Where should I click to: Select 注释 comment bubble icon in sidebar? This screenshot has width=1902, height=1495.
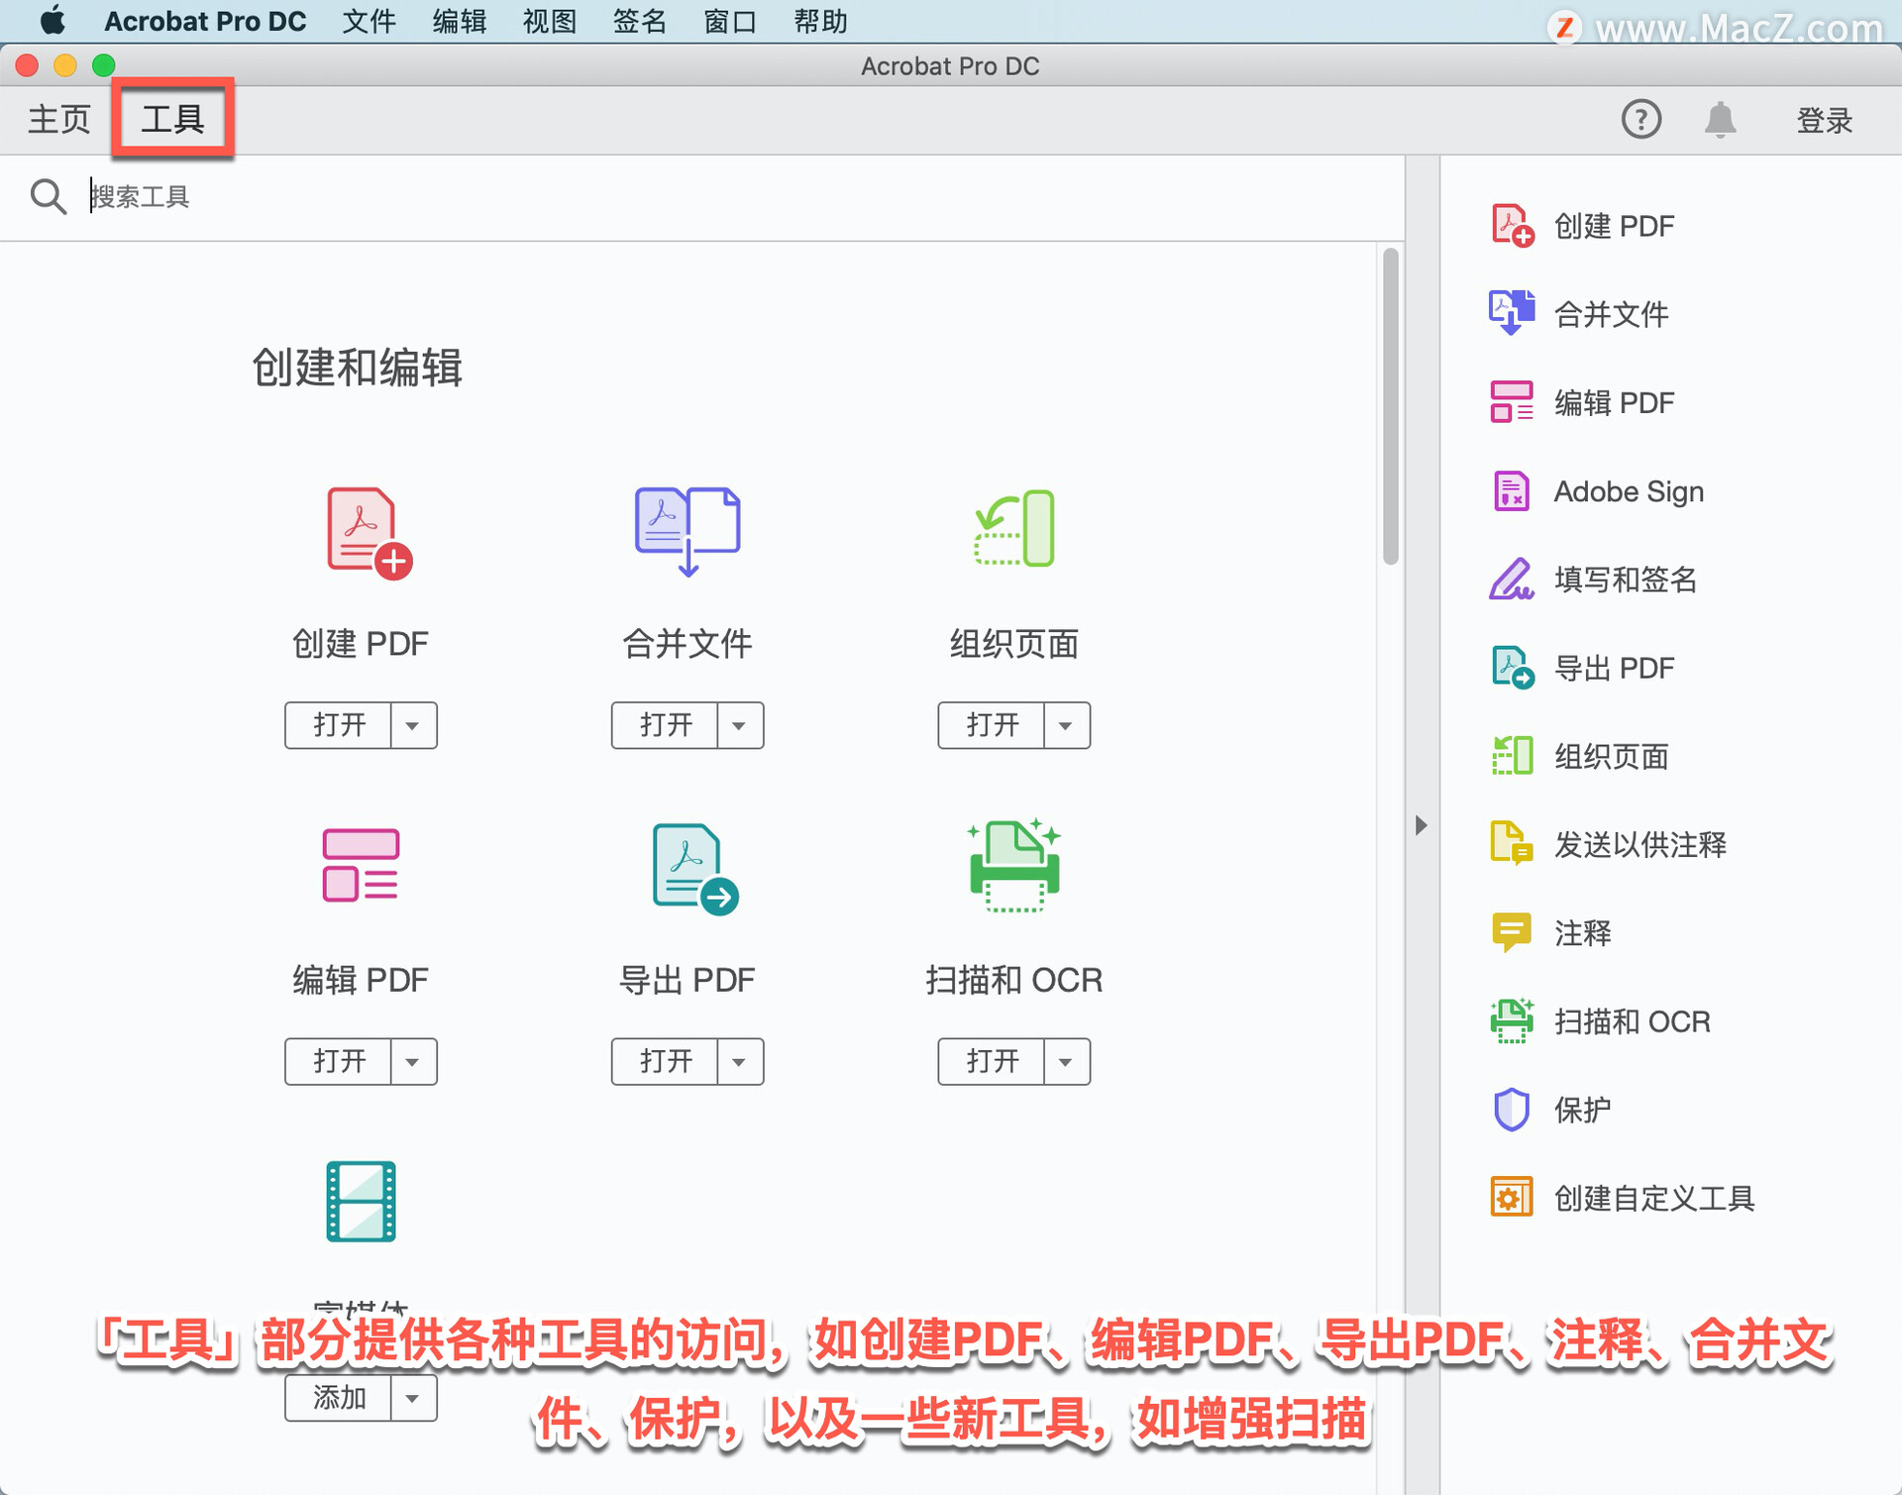pyautogui.click(x=1512, y=932)
